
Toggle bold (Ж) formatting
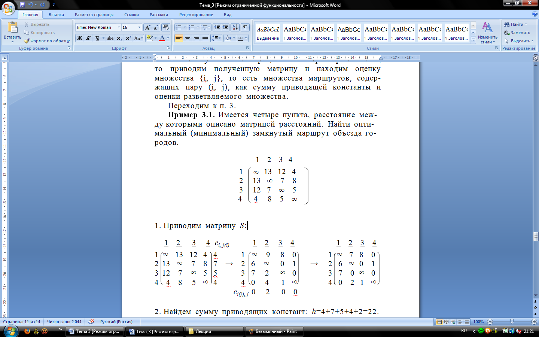(80, 38)
